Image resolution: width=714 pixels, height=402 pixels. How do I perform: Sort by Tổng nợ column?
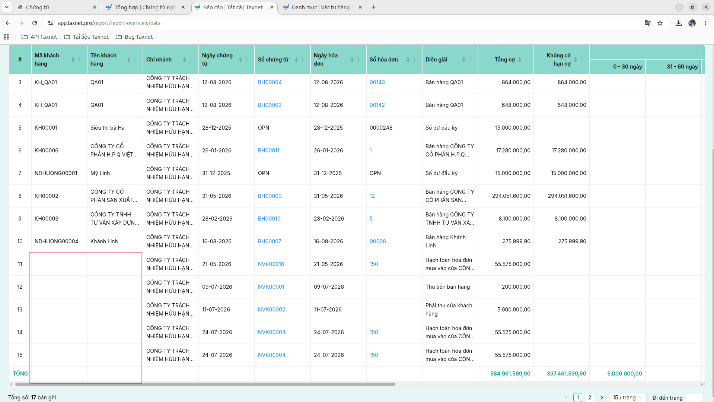520,60
